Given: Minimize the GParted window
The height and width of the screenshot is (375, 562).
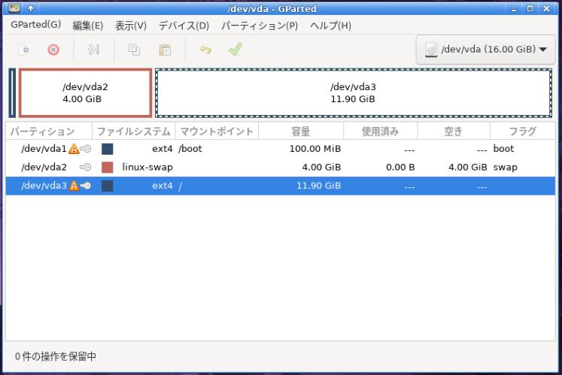Looking at the screenshot, I should (514, 8).
